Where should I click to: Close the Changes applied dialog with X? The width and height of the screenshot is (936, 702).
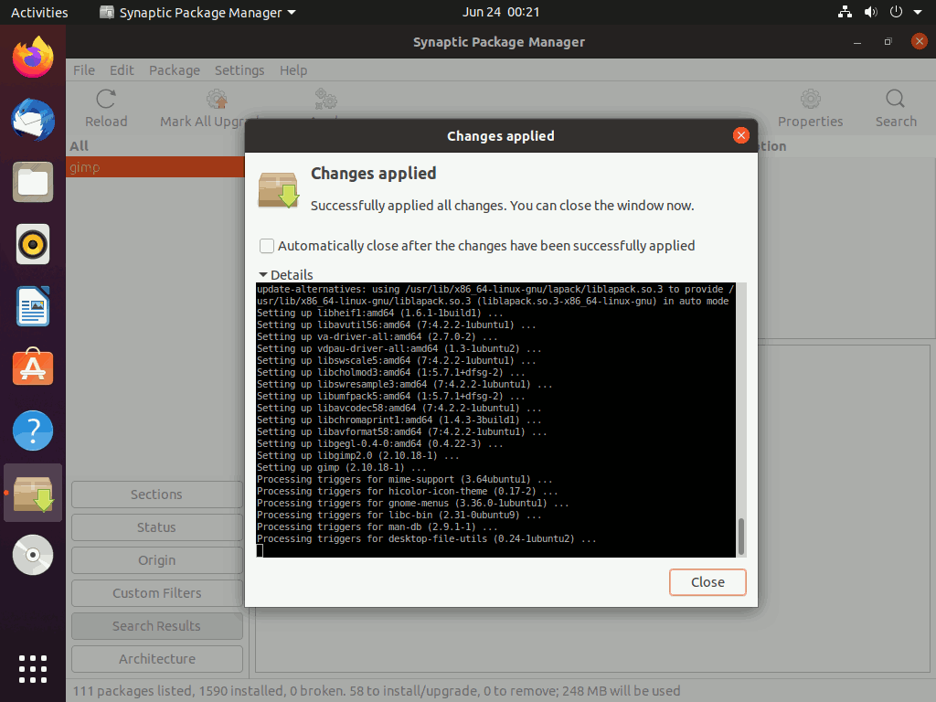click(740, 135)
